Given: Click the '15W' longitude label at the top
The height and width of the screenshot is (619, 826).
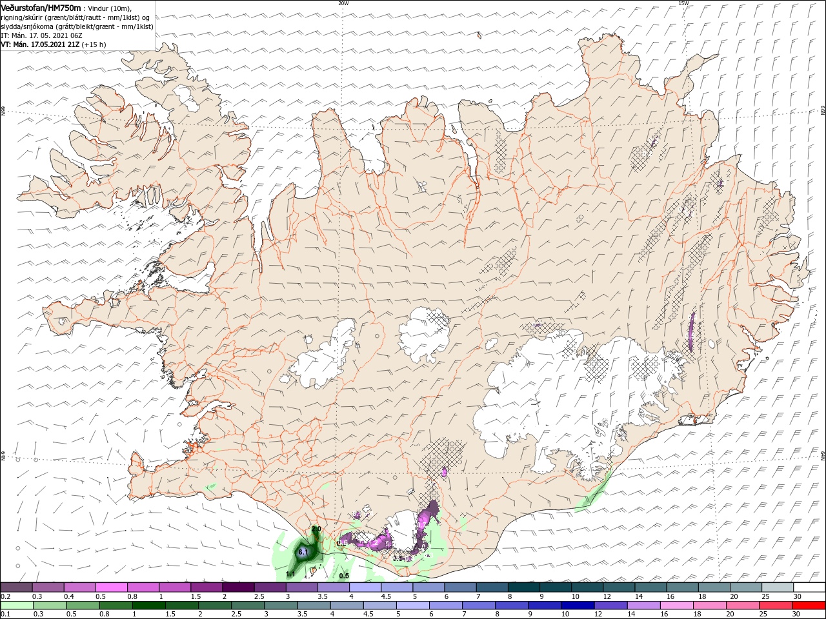Looking at the screenshot, I should (684, 3).
